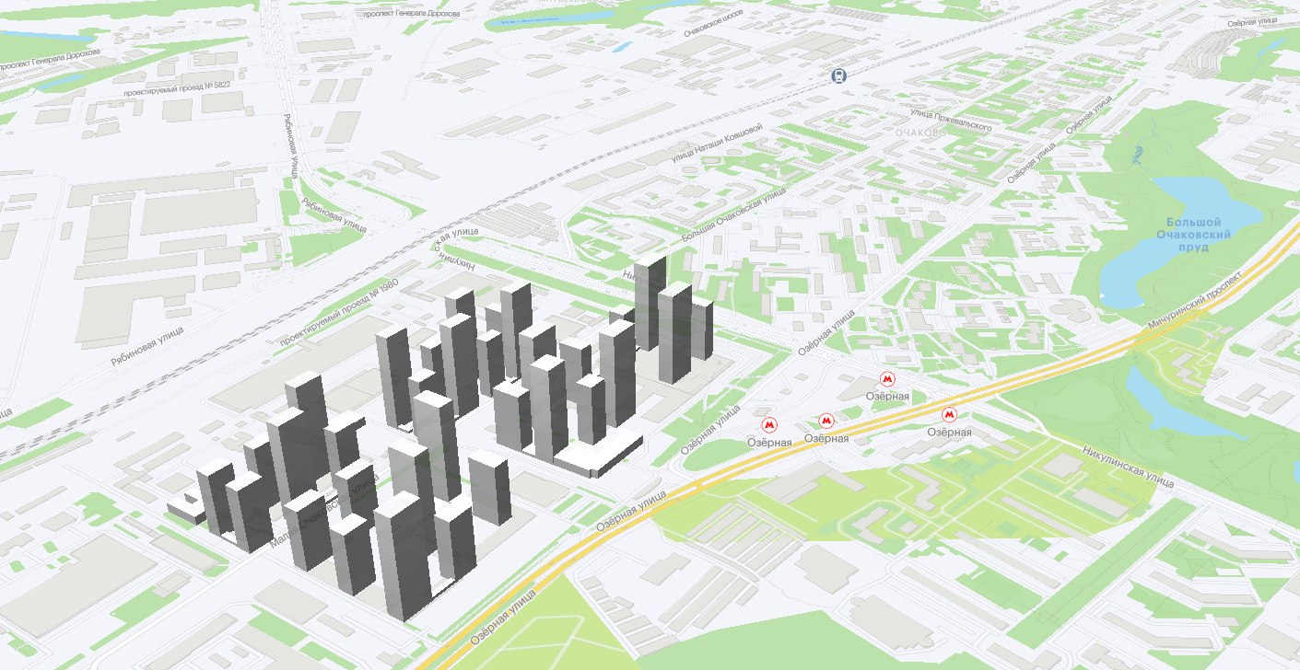Select the Озёрная metro icon closest to Никулинская улица label
The width and height of the screenshot is (1300, 670).
click(x=950, y=415)
